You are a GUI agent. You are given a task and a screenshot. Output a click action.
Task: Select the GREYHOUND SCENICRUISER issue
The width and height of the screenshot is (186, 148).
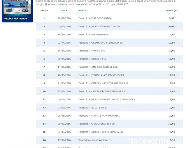100,43
